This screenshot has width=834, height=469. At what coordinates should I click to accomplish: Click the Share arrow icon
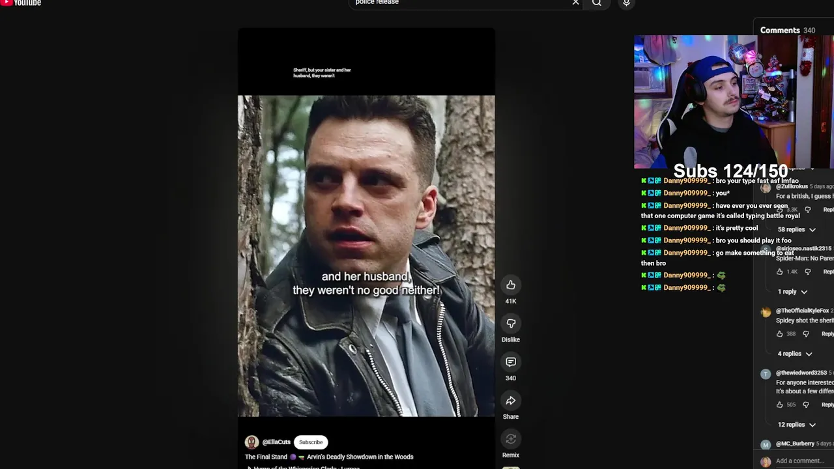click(x=511, y=400)
